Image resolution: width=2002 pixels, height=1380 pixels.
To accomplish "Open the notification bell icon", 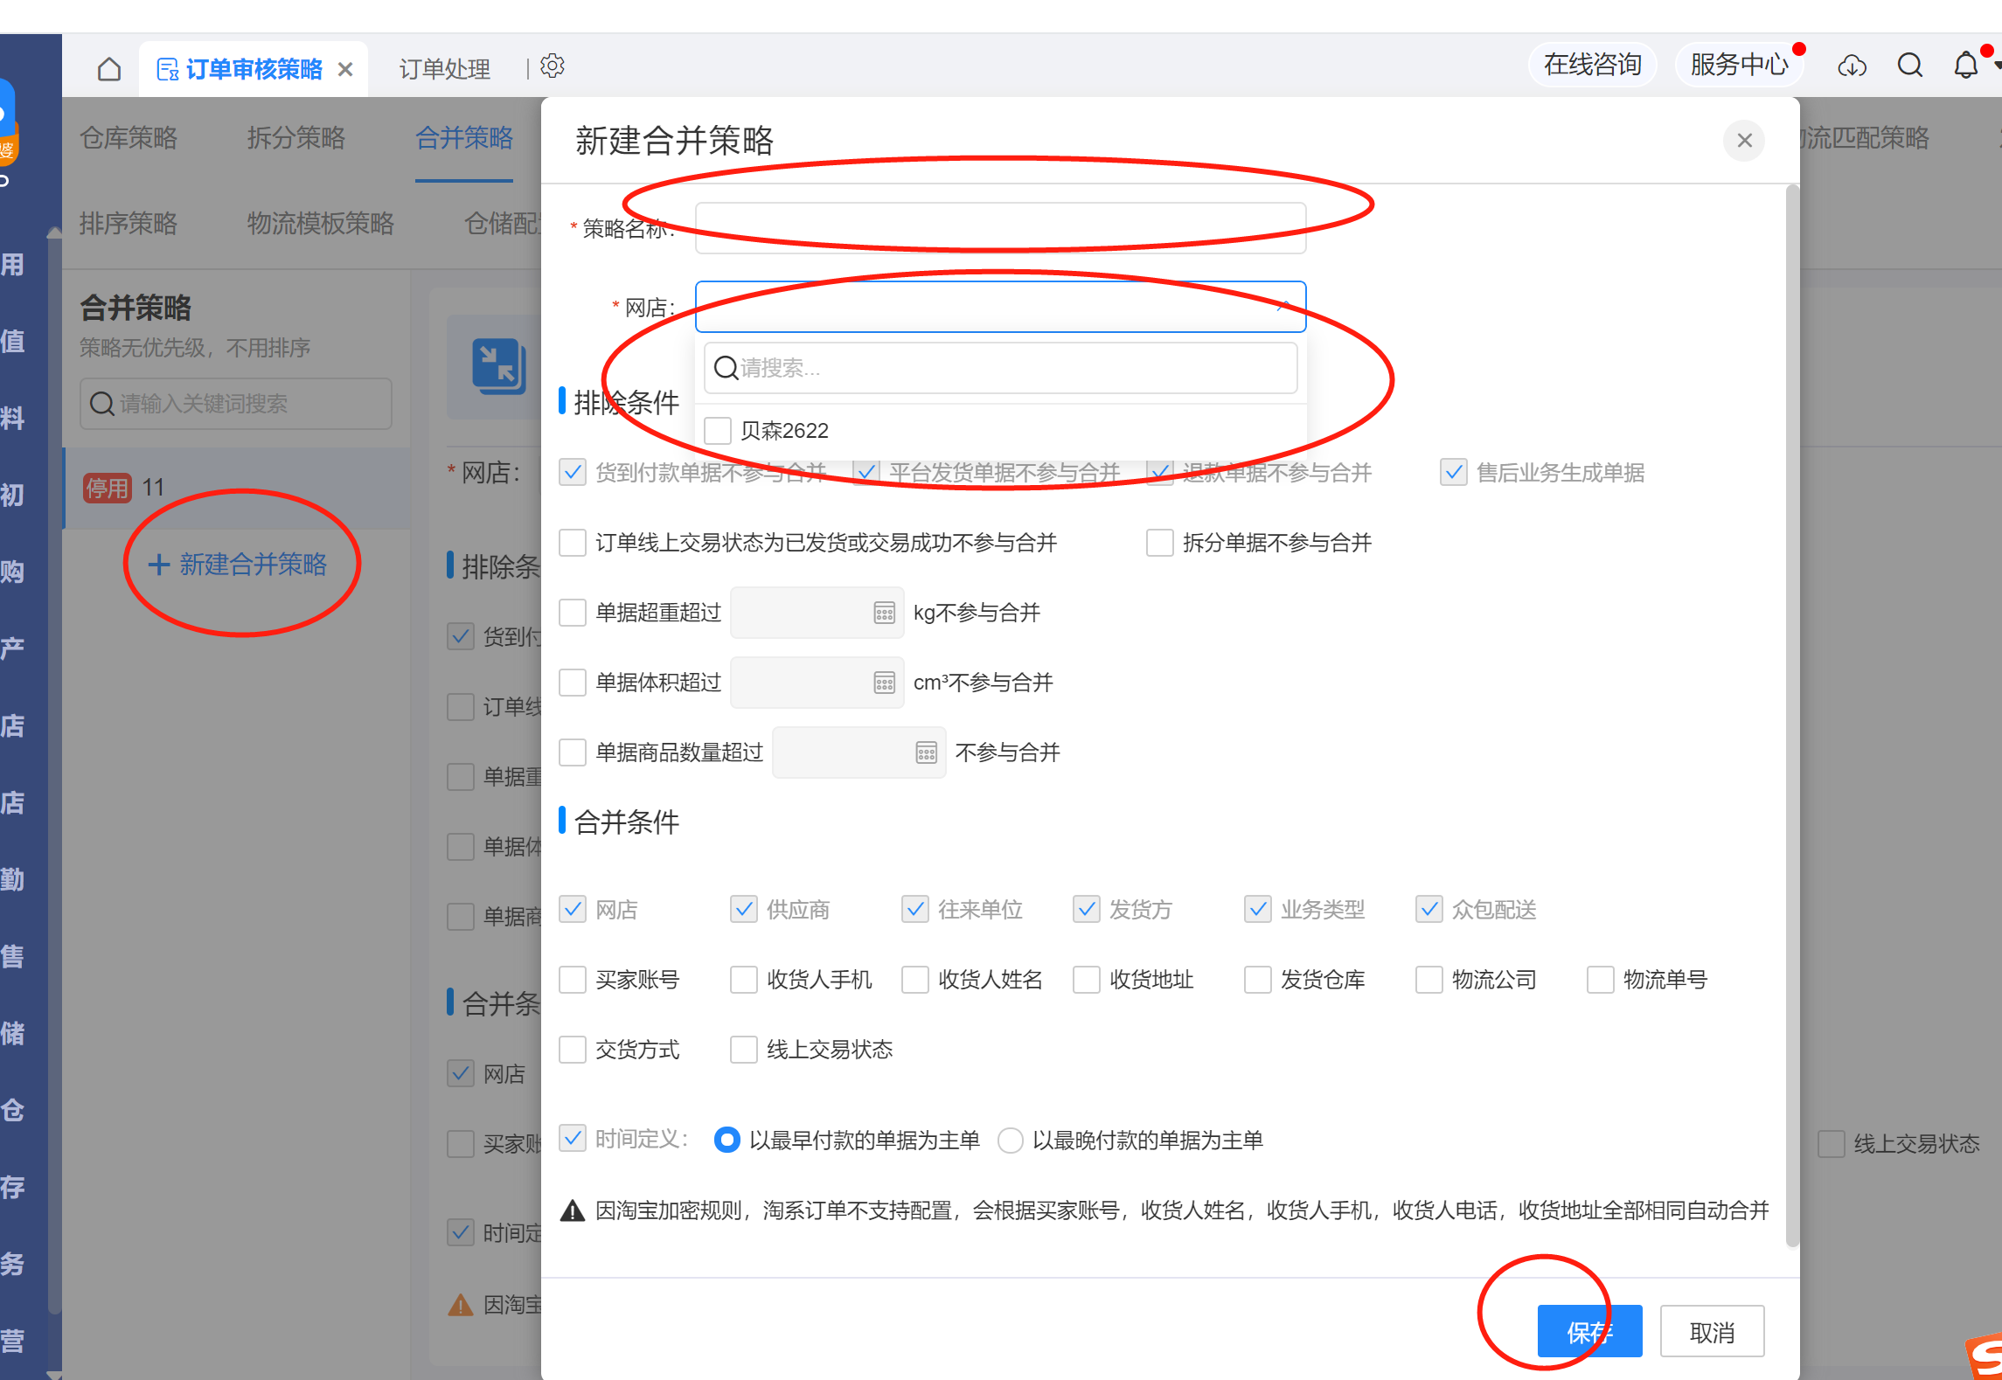I will (x=1965, y=66).
